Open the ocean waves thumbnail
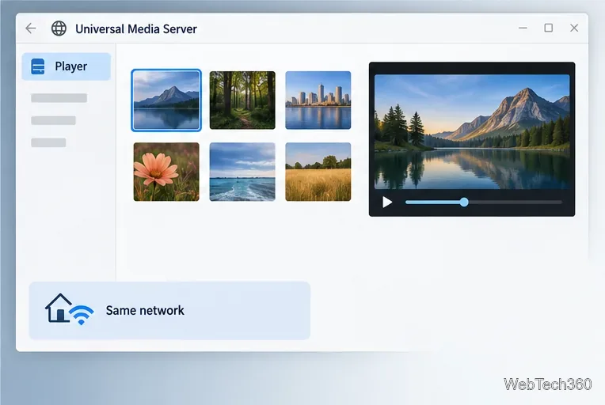 [242, 172]
